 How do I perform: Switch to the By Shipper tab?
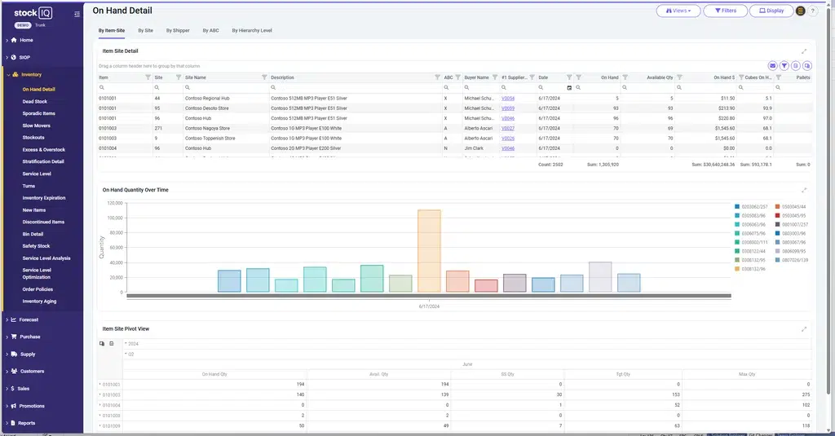pos(178,30)
